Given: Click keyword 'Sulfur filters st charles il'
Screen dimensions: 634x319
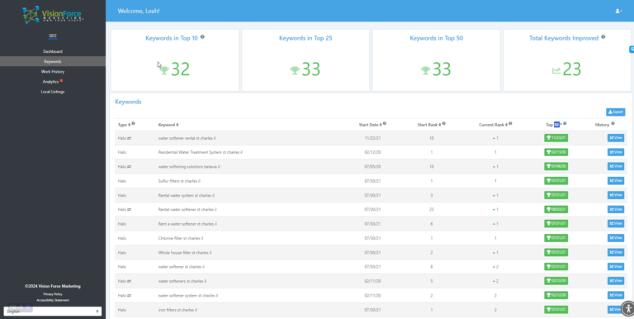Looking at the screenshot, I should (179, 181).
